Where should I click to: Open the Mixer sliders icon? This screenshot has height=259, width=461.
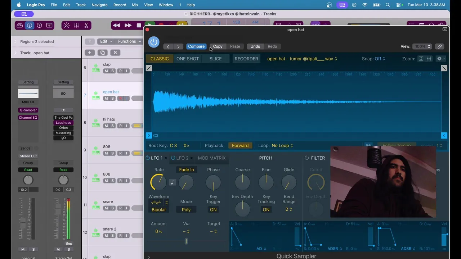point(76,26)
